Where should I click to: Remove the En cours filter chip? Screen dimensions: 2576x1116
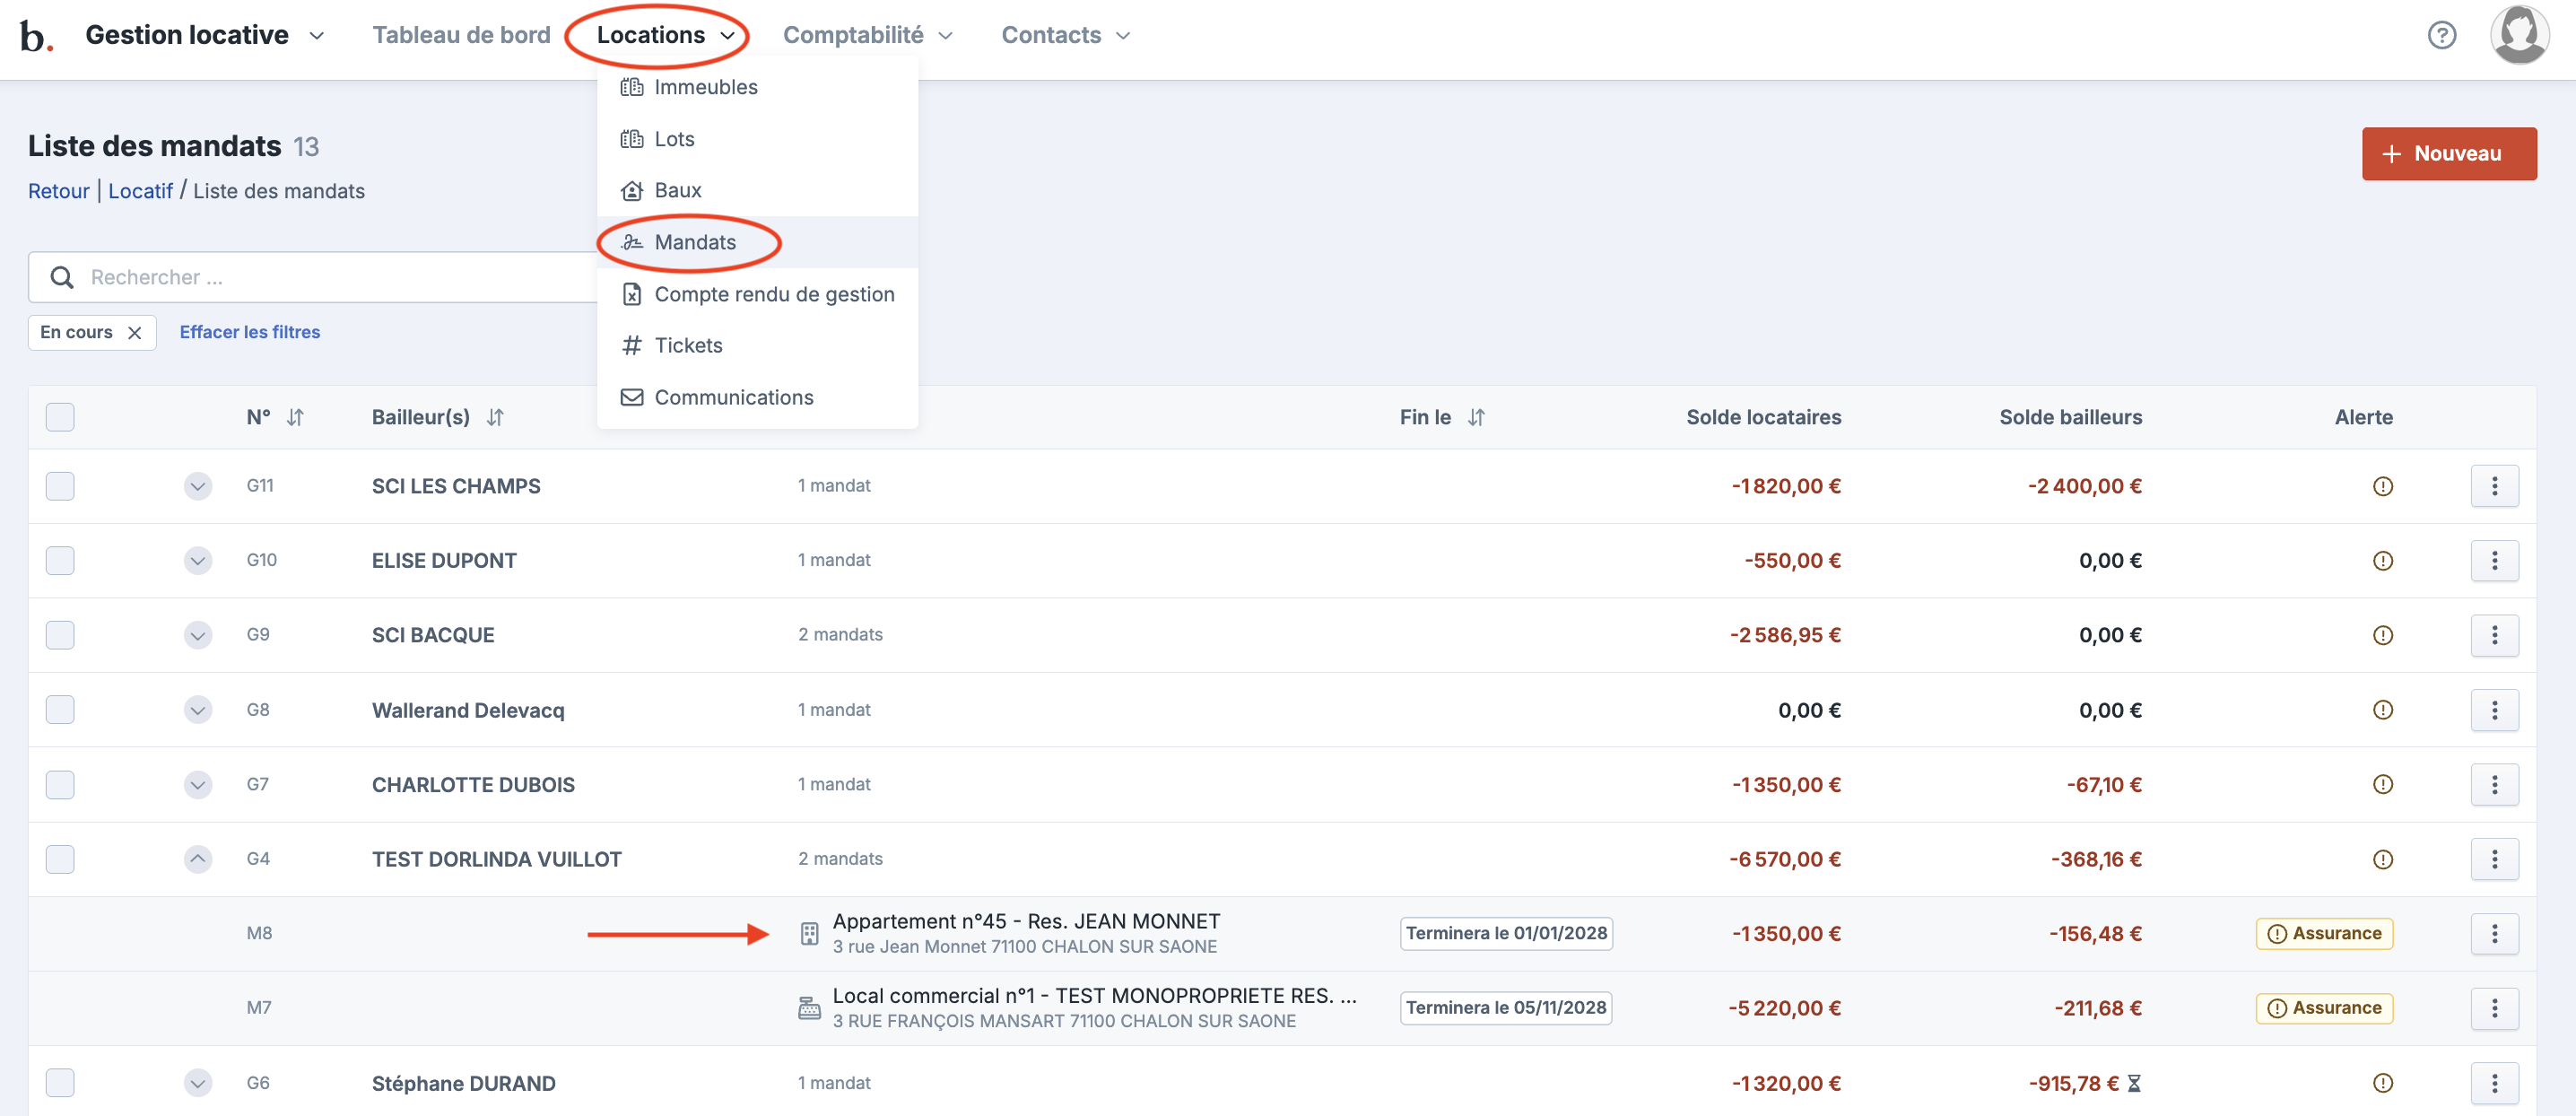(135, 333)
